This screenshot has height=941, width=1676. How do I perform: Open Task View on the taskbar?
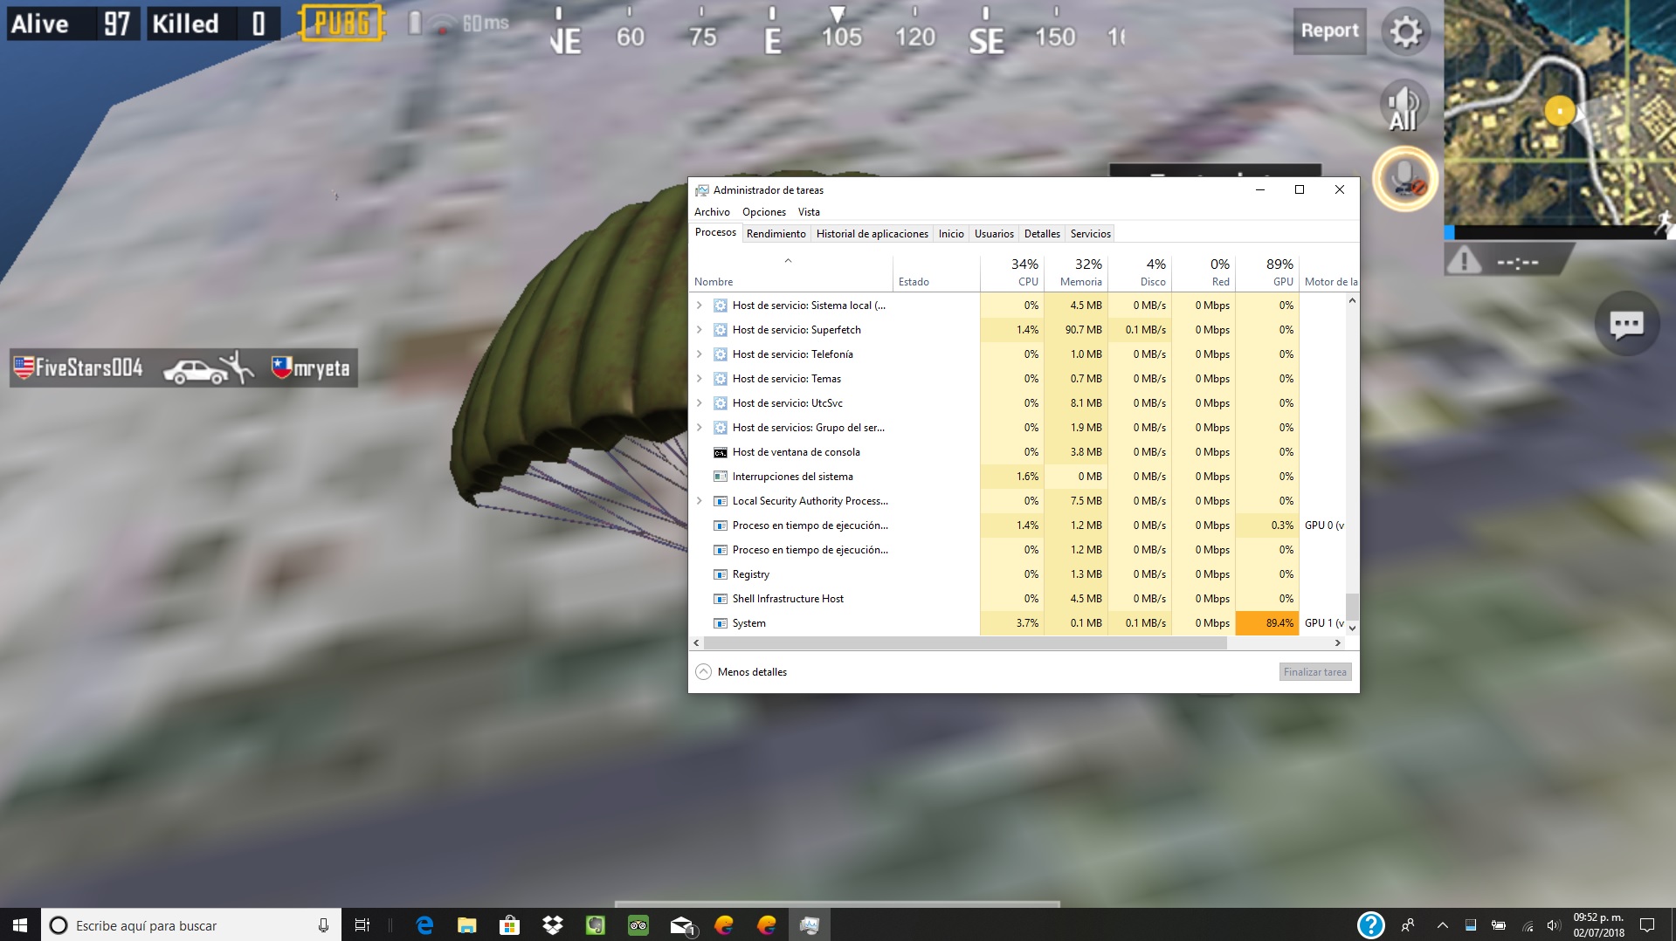coord(362,925)
